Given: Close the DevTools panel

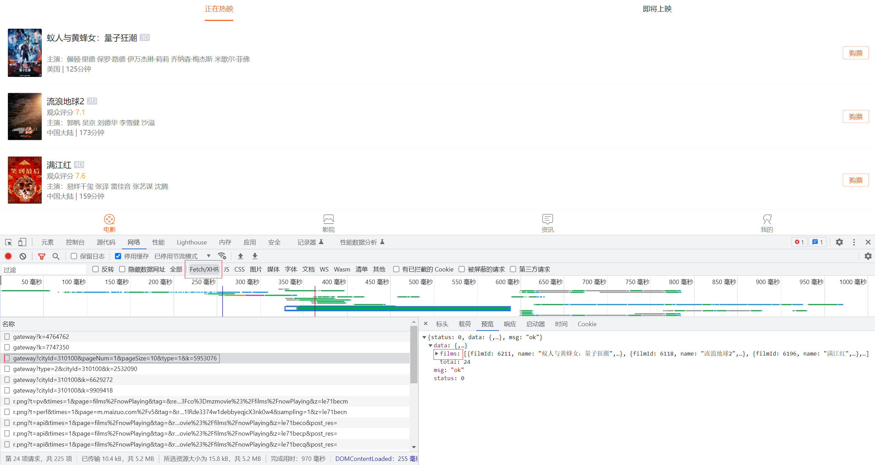Looking at the screenshot, I should click(868, 242).
